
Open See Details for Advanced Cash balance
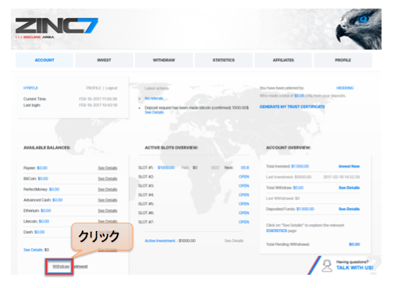click(108, 200)
